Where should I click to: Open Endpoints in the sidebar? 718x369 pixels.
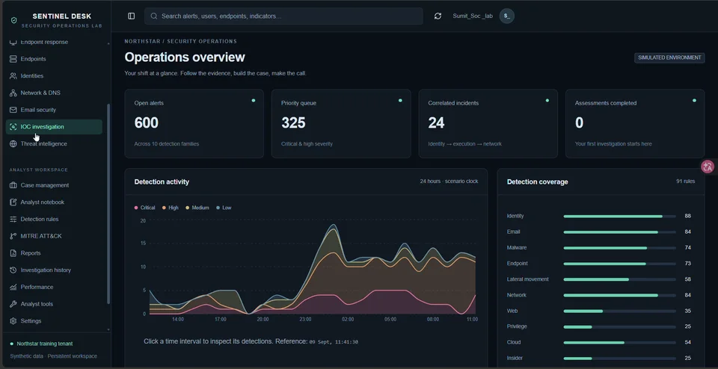tap(54, 59)
